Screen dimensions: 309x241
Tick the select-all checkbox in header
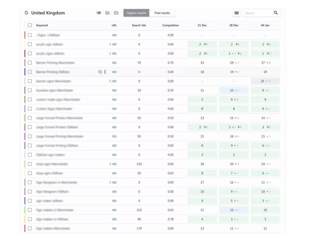[x=30, y=25]
